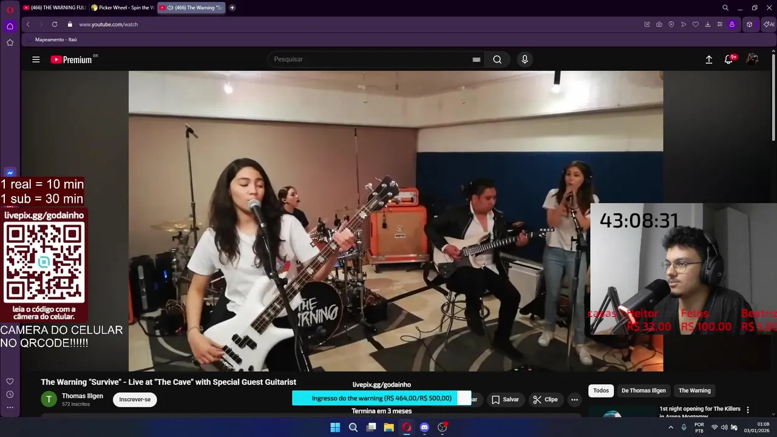Switch to THE WARNING FULL tab
Image resolution: width=777 pixels, height=437 pixels.
click(55, 8)
